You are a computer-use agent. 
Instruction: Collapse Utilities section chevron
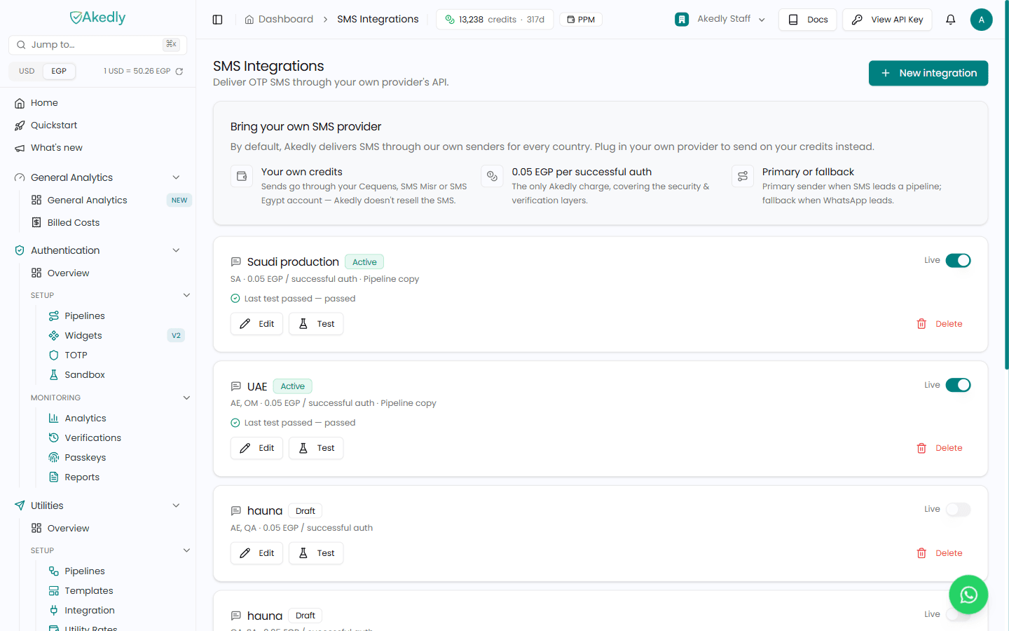pos(176,506)
